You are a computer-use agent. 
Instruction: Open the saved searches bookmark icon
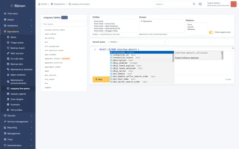pyautogui.click(x=200, y=4)
